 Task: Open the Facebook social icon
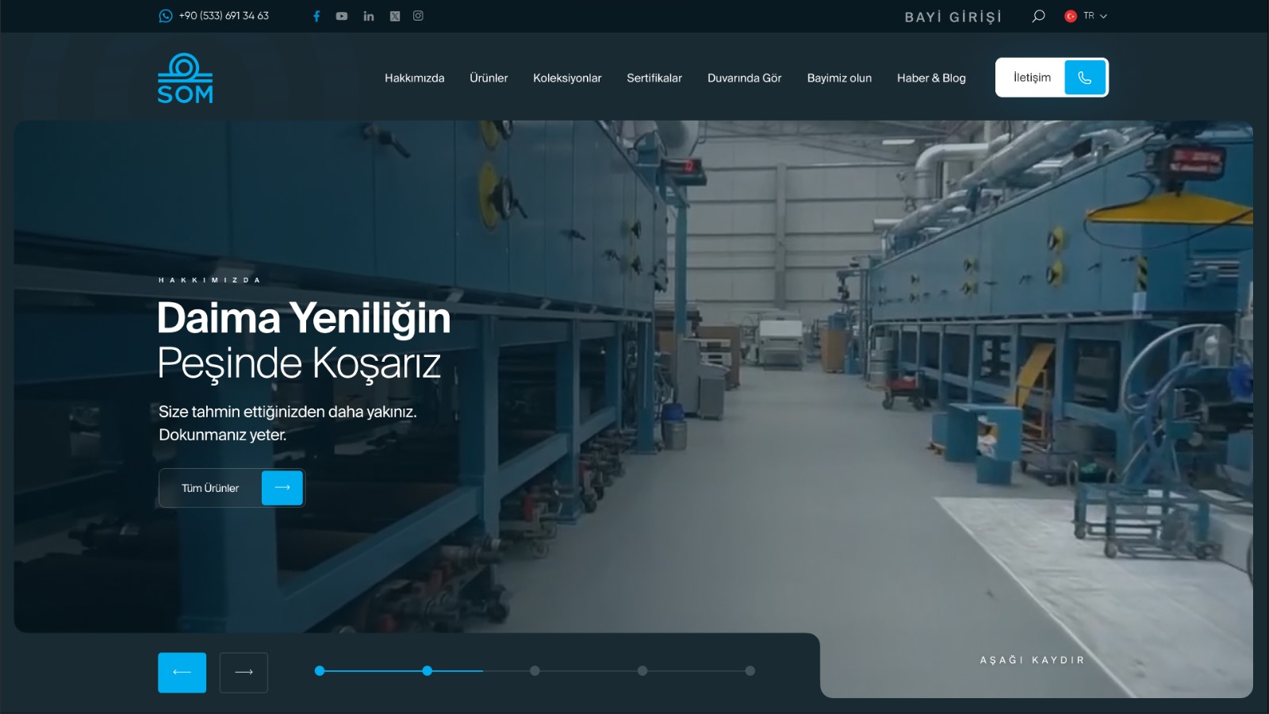(x=316, y=16)
